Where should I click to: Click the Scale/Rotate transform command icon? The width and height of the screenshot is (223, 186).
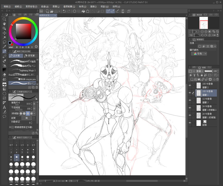pyautogui.click(x=88, y=11)
